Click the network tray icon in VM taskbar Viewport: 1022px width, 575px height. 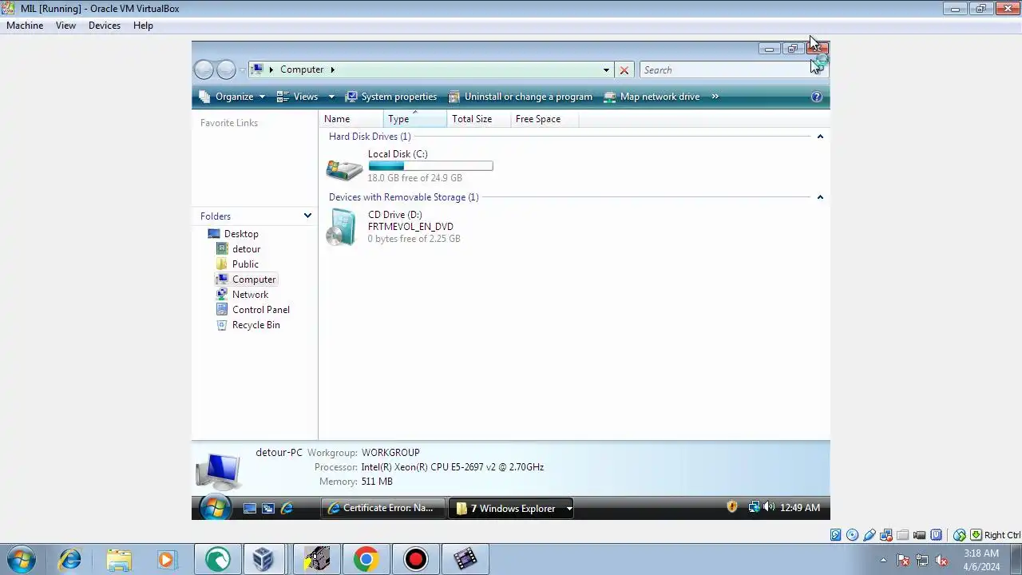tap(754, 507)
